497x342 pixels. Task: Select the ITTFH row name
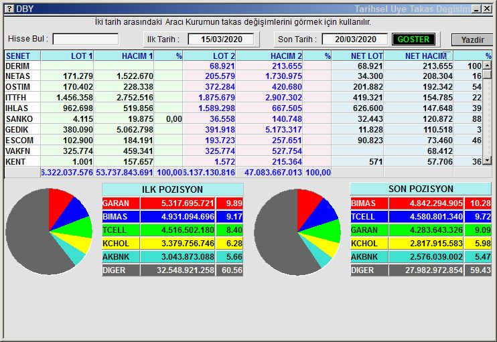coord(16,98)
